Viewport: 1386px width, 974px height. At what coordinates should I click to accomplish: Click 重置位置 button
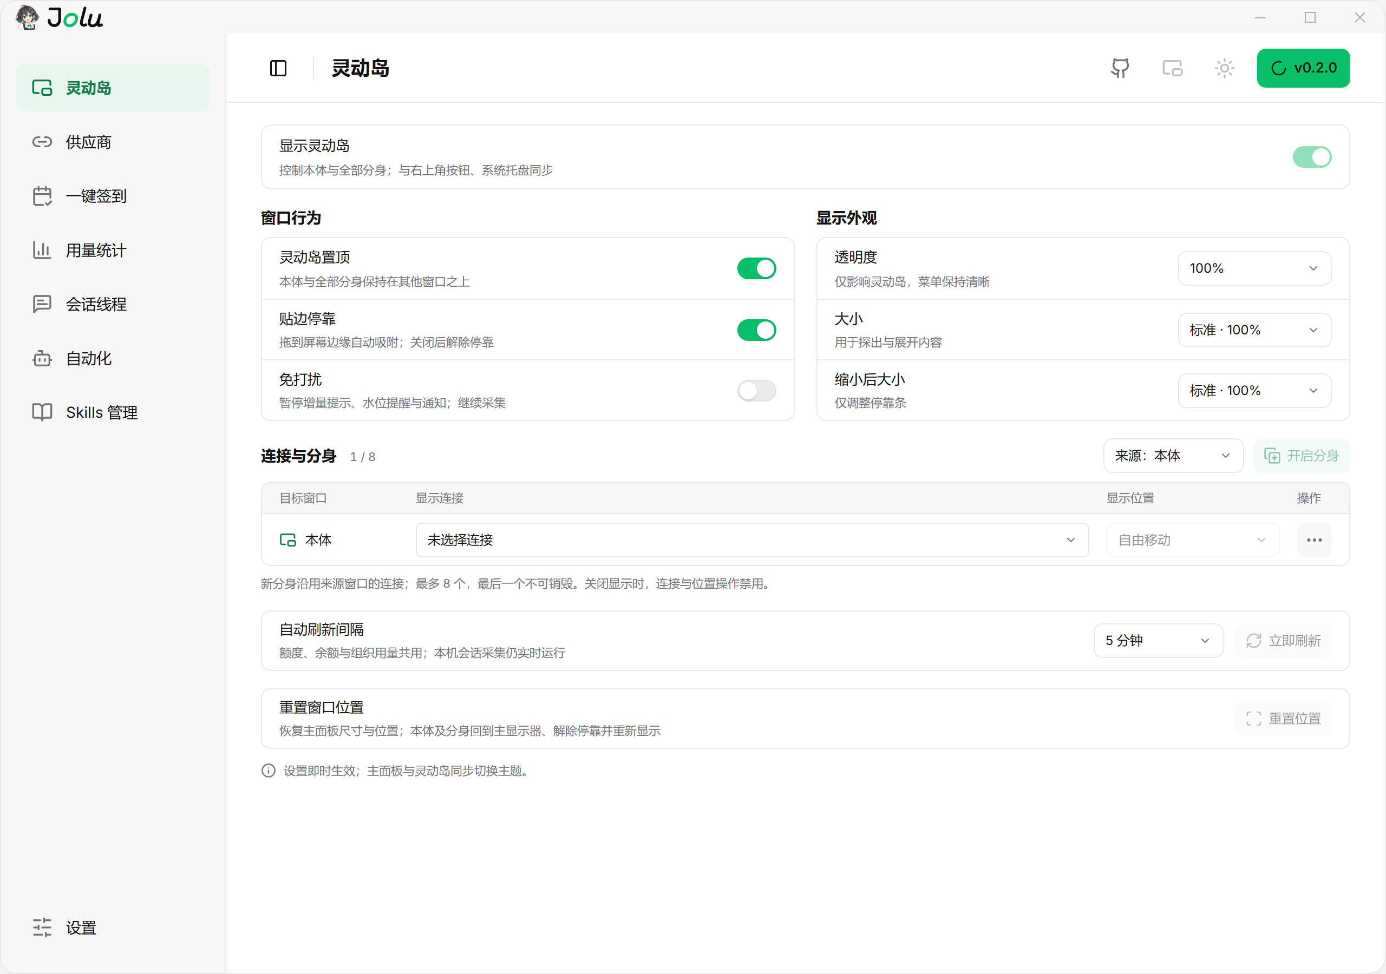coord(1283,719)
